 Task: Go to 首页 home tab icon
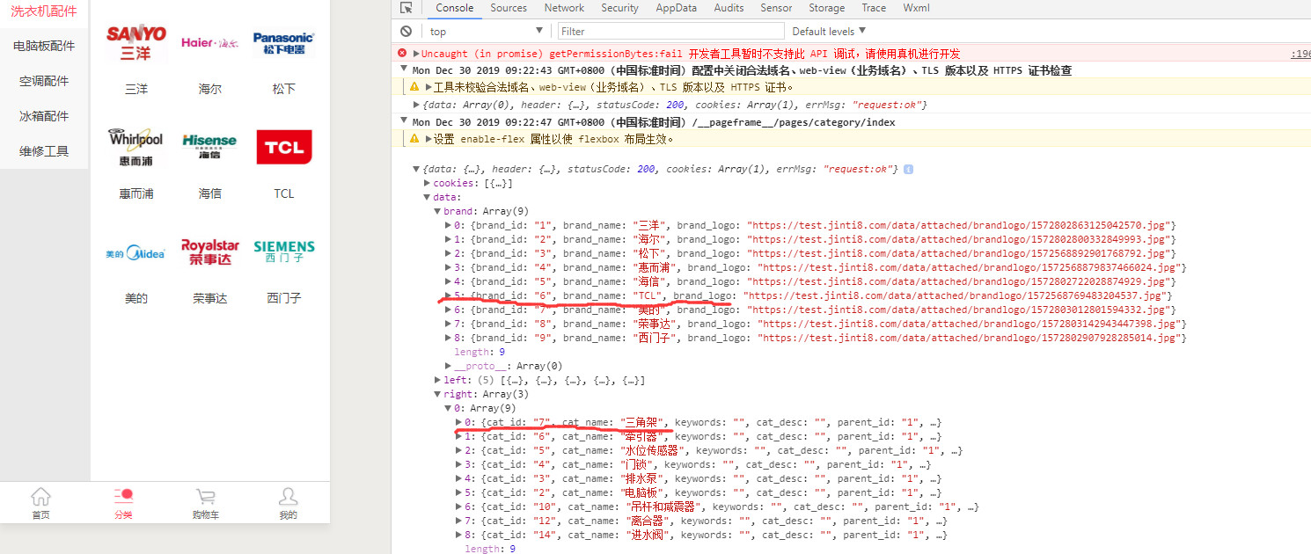click(x=40, y=497)
